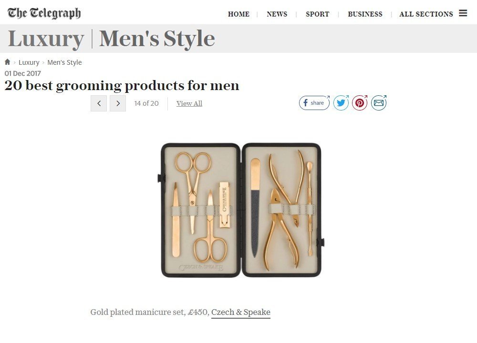Open Luxury breadcrumb link
This screenshot has width=477, height=343.
pos(29,62)
